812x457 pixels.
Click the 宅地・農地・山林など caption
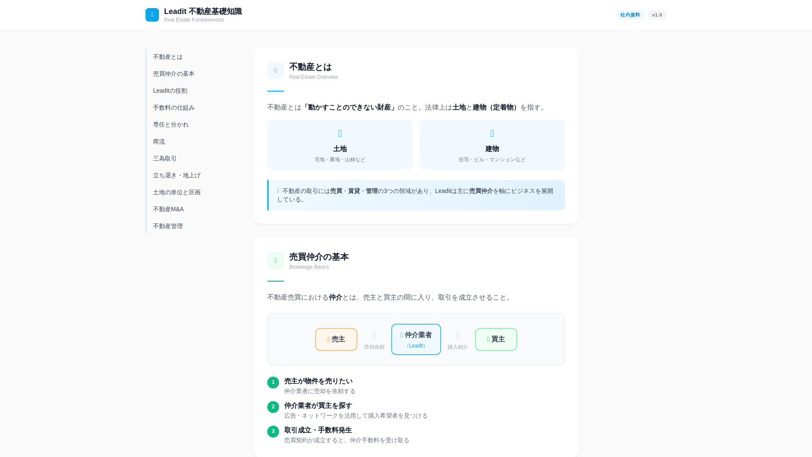click(x=340, y=160)
